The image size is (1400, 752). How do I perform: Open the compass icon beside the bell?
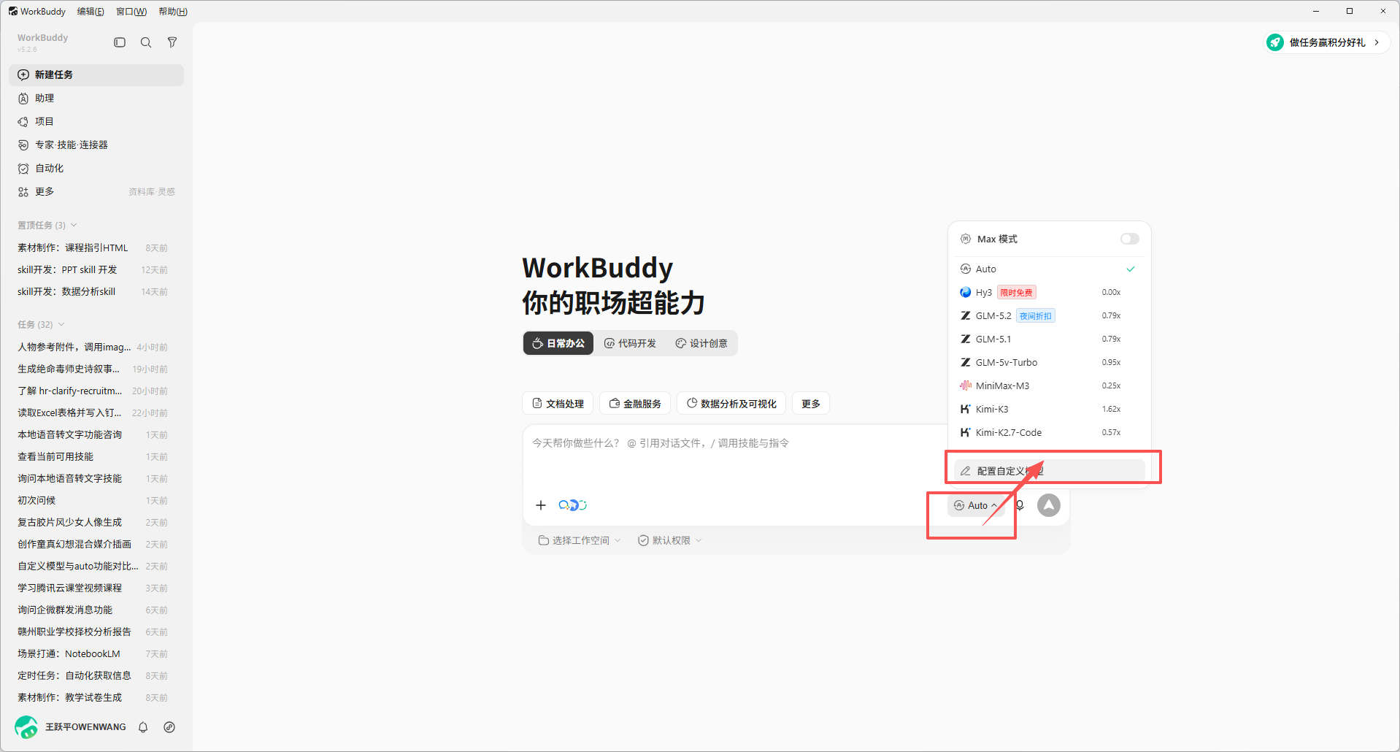pyautogui.click(x=169, y=727)
